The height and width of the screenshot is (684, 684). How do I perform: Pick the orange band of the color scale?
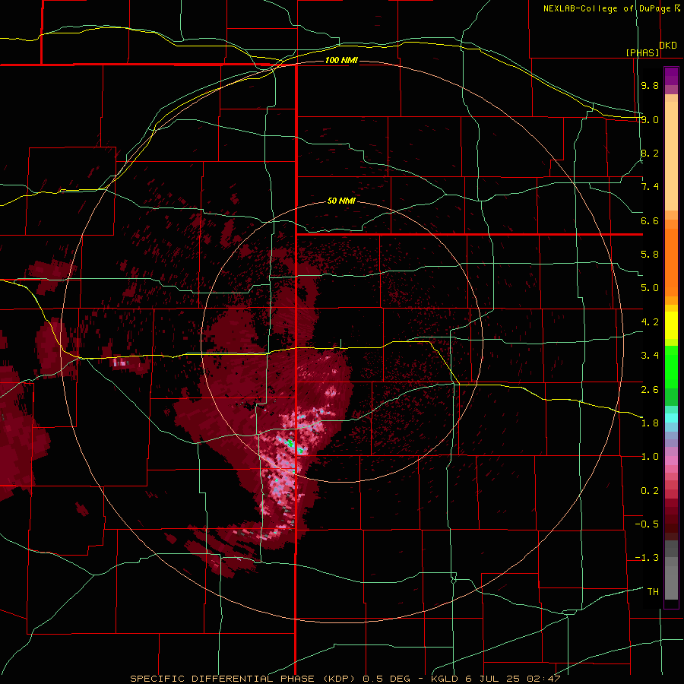671,263
